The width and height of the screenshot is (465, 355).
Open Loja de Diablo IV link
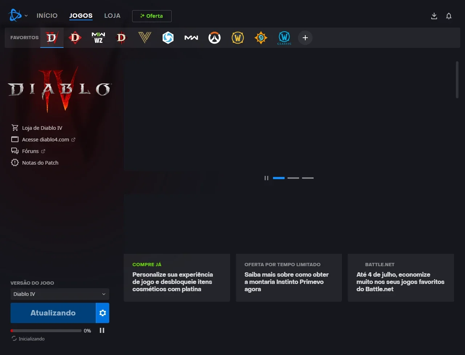(42, 128)
